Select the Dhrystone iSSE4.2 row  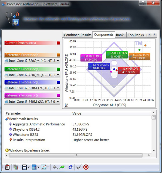pos(26,129)
